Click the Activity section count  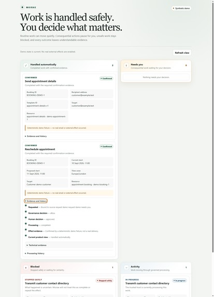tap(186, 267)
